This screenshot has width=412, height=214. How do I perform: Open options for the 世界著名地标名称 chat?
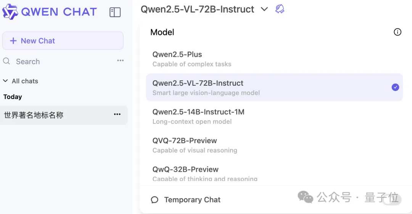[117, 114]
